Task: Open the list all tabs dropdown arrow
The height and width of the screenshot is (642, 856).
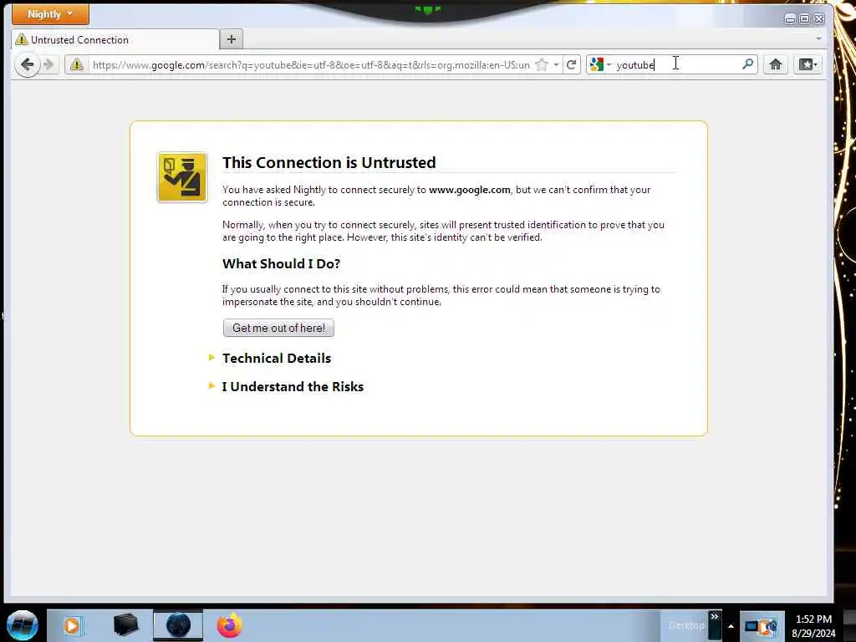Action: (818, 38)
